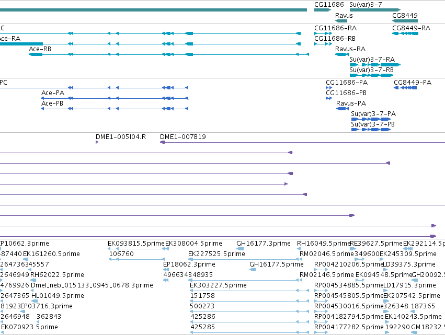This screenshot has width=445, height=335.
Task: Click EST label EK227525.5prime
Action: (x=216, y=254)
